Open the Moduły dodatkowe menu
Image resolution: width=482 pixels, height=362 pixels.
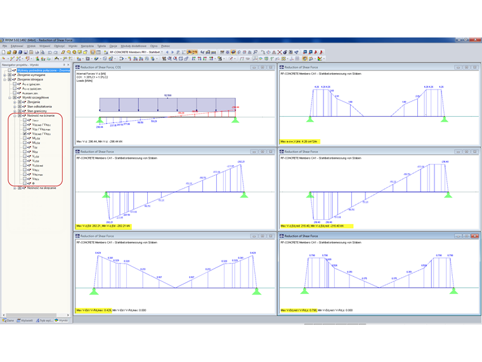tap(134, 46)
